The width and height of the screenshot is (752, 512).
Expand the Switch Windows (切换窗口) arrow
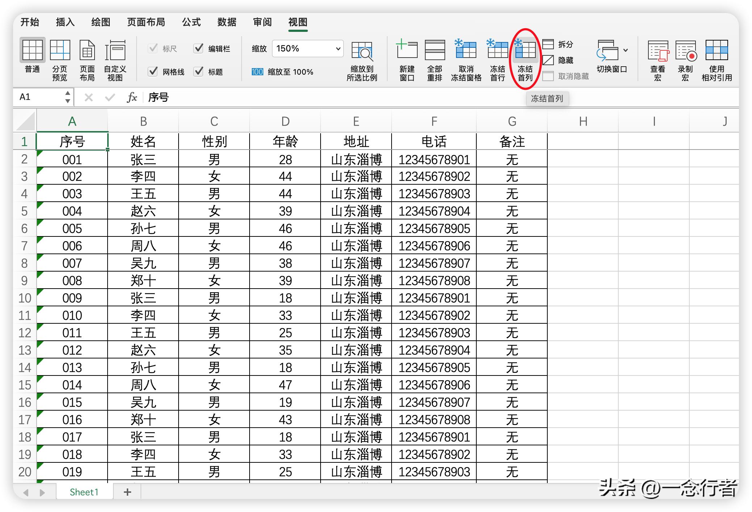click(x=626, y=50)
